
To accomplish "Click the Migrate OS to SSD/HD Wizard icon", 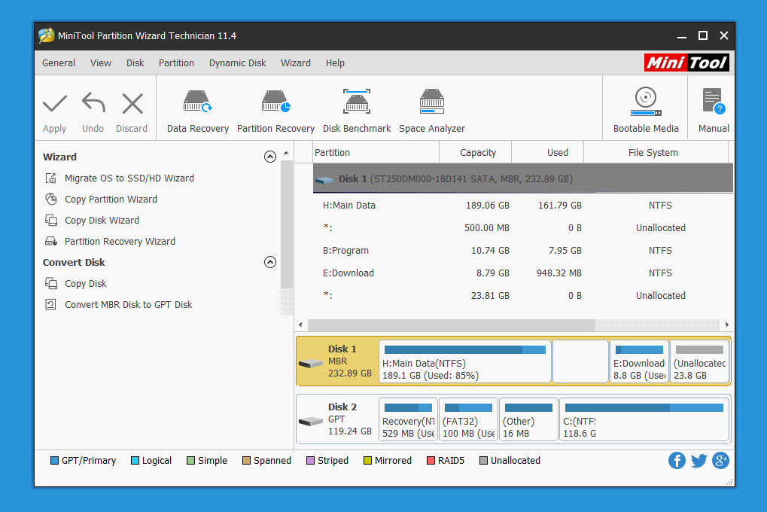I will (51, 178).
